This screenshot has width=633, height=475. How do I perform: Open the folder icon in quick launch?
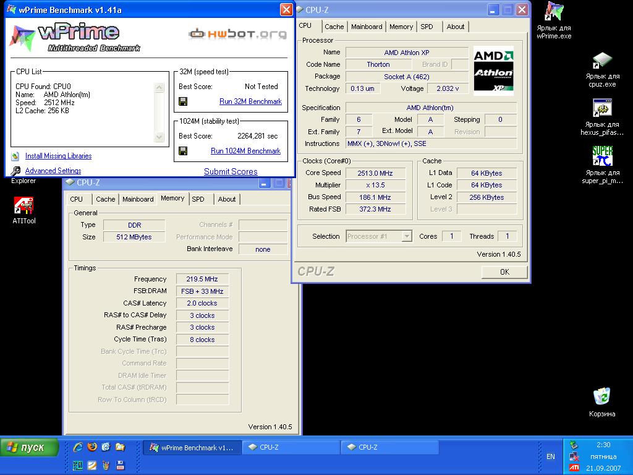(120, 447)
